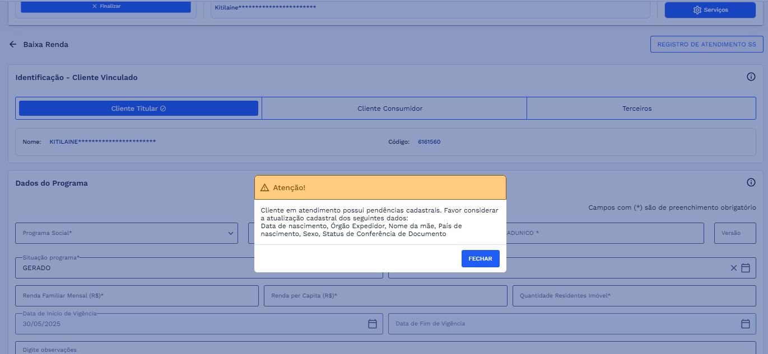This screenshot has width=768, height=354.
Task: Select the Terceiros tab
Action: pos(637,108)
